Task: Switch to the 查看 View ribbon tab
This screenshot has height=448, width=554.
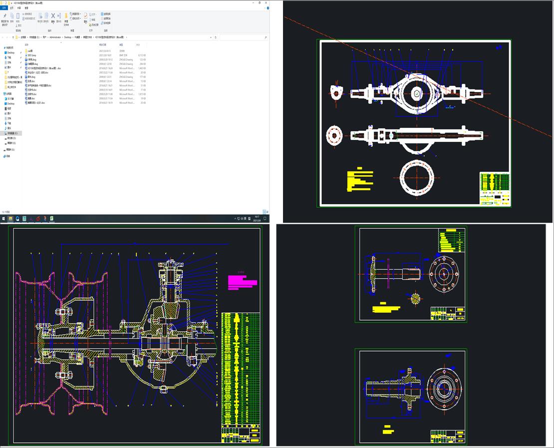Action: click(26, 8)
